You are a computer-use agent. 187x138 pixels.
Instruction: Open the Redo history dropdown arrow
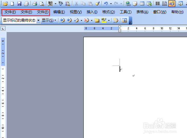click(121, 4)
